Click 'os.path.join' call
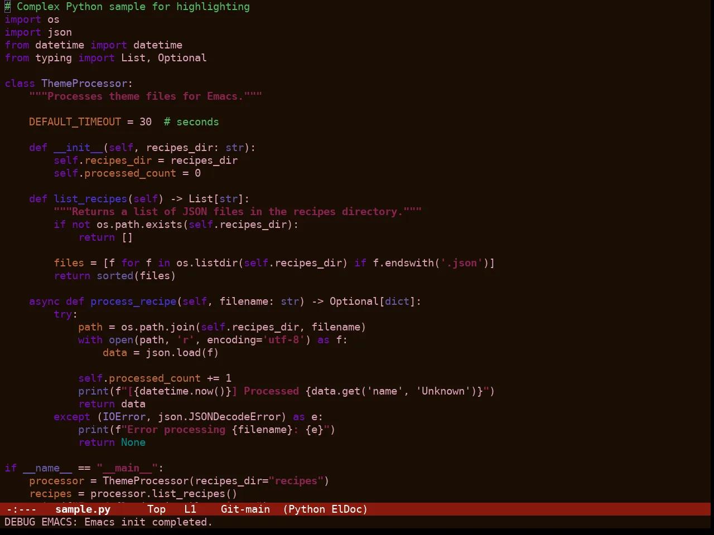The image size is (714, 535). 158,327
